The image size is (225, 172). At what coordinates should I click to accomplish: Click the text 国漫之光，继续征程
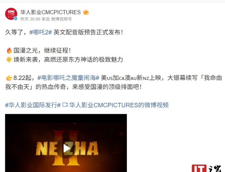pyautogui.click(x=41, y=50)
